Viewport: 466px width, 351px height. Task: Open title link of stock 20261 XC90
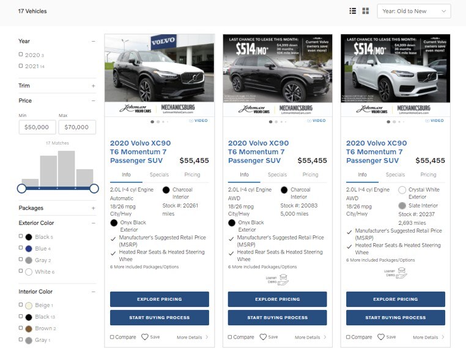tap(140, 152)
